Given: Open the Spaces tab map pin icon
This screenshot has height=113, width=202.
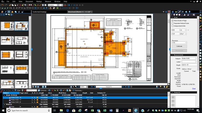Looking at the screenshot, I should pos(189,12).
